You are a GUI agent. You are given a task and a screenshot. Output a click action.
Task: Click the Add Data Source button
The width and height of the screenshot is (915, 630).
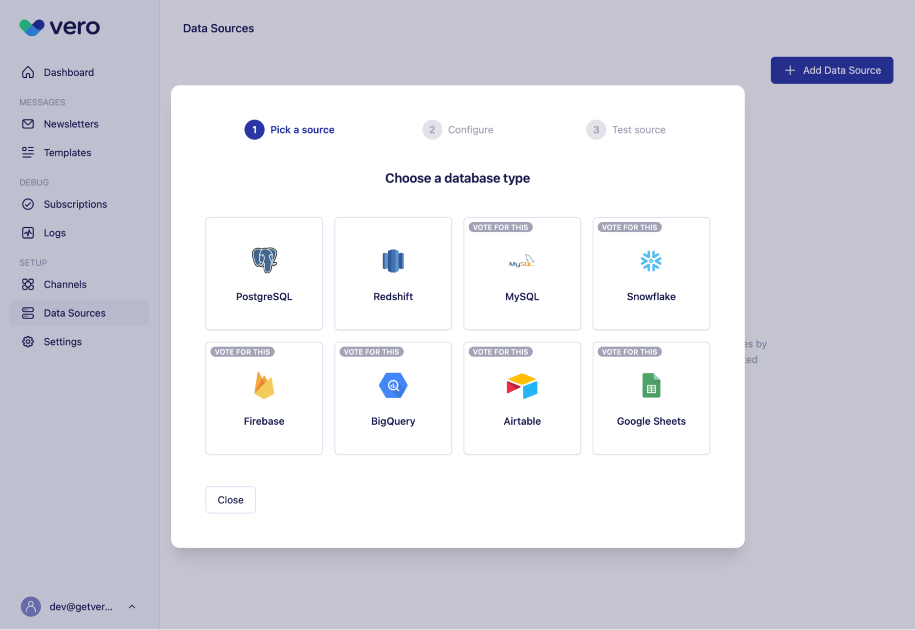[832, 70]
